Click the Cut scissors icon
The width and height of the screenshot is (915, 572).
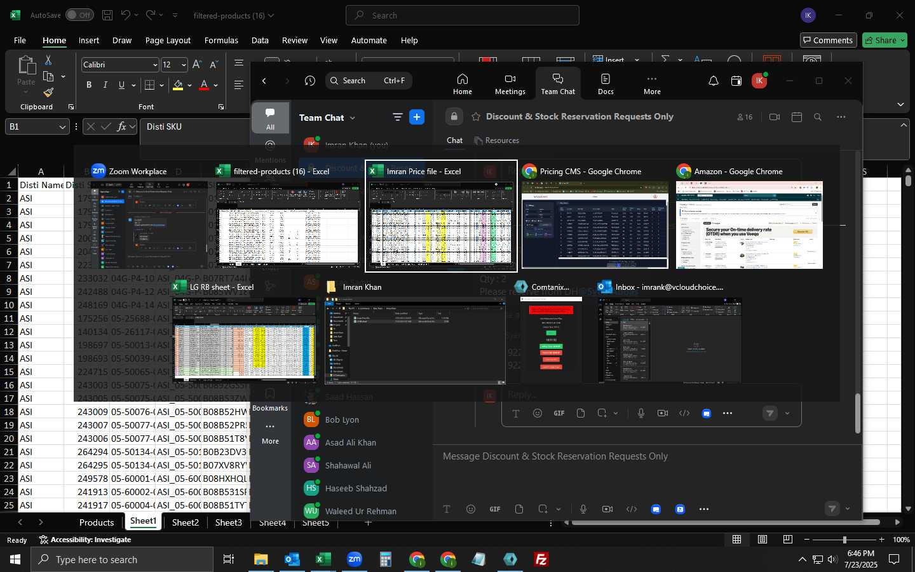pyautogui.click(x=48, y=60)
